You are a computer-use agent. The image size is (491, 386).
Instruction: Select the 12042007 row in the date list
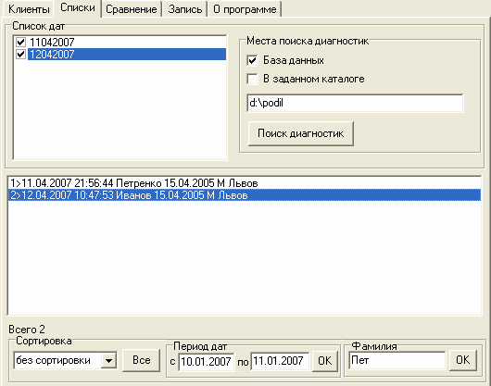coord(127,54)
